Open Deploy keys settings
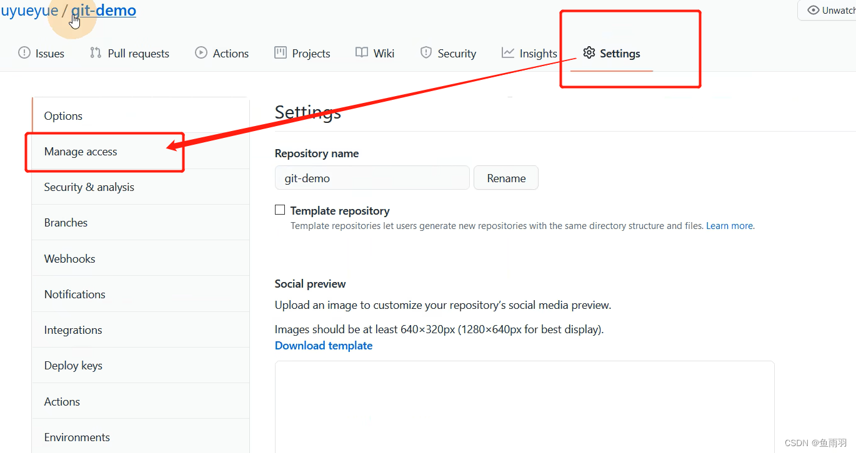 [x=141, y=365]
